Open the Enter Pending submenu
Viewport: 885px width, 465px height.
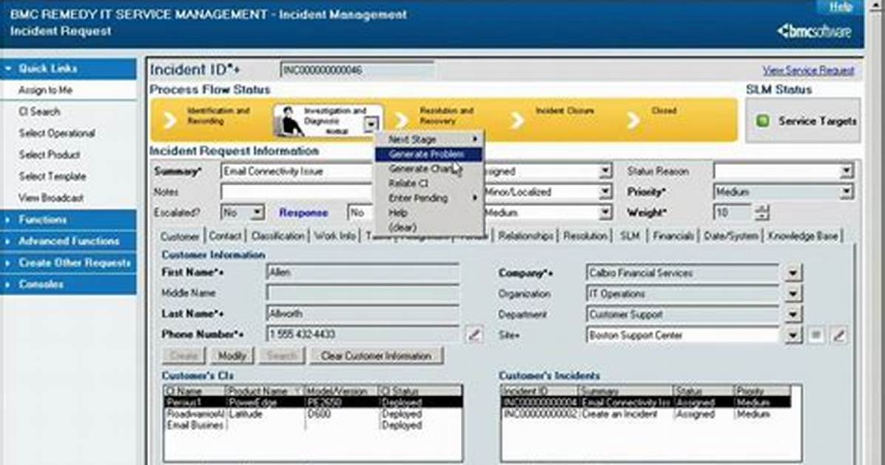[429, 198]
